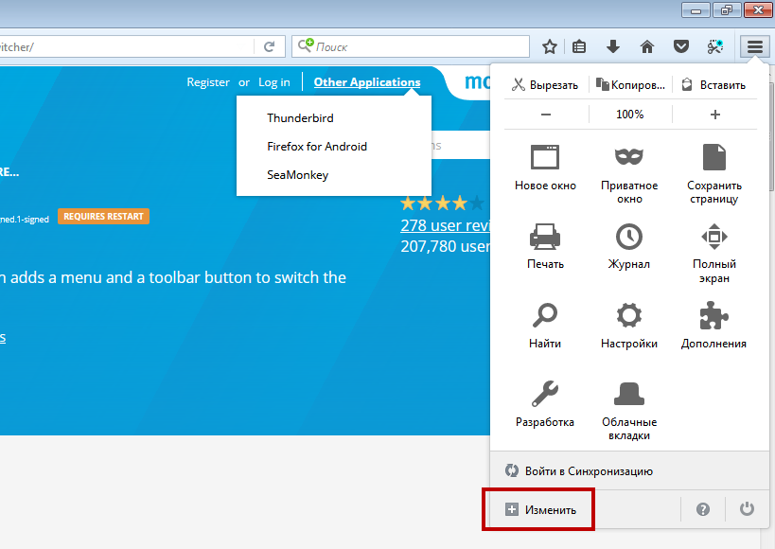
Task: Choose Сохранить страницу (save page)
Action: point(714,175)
